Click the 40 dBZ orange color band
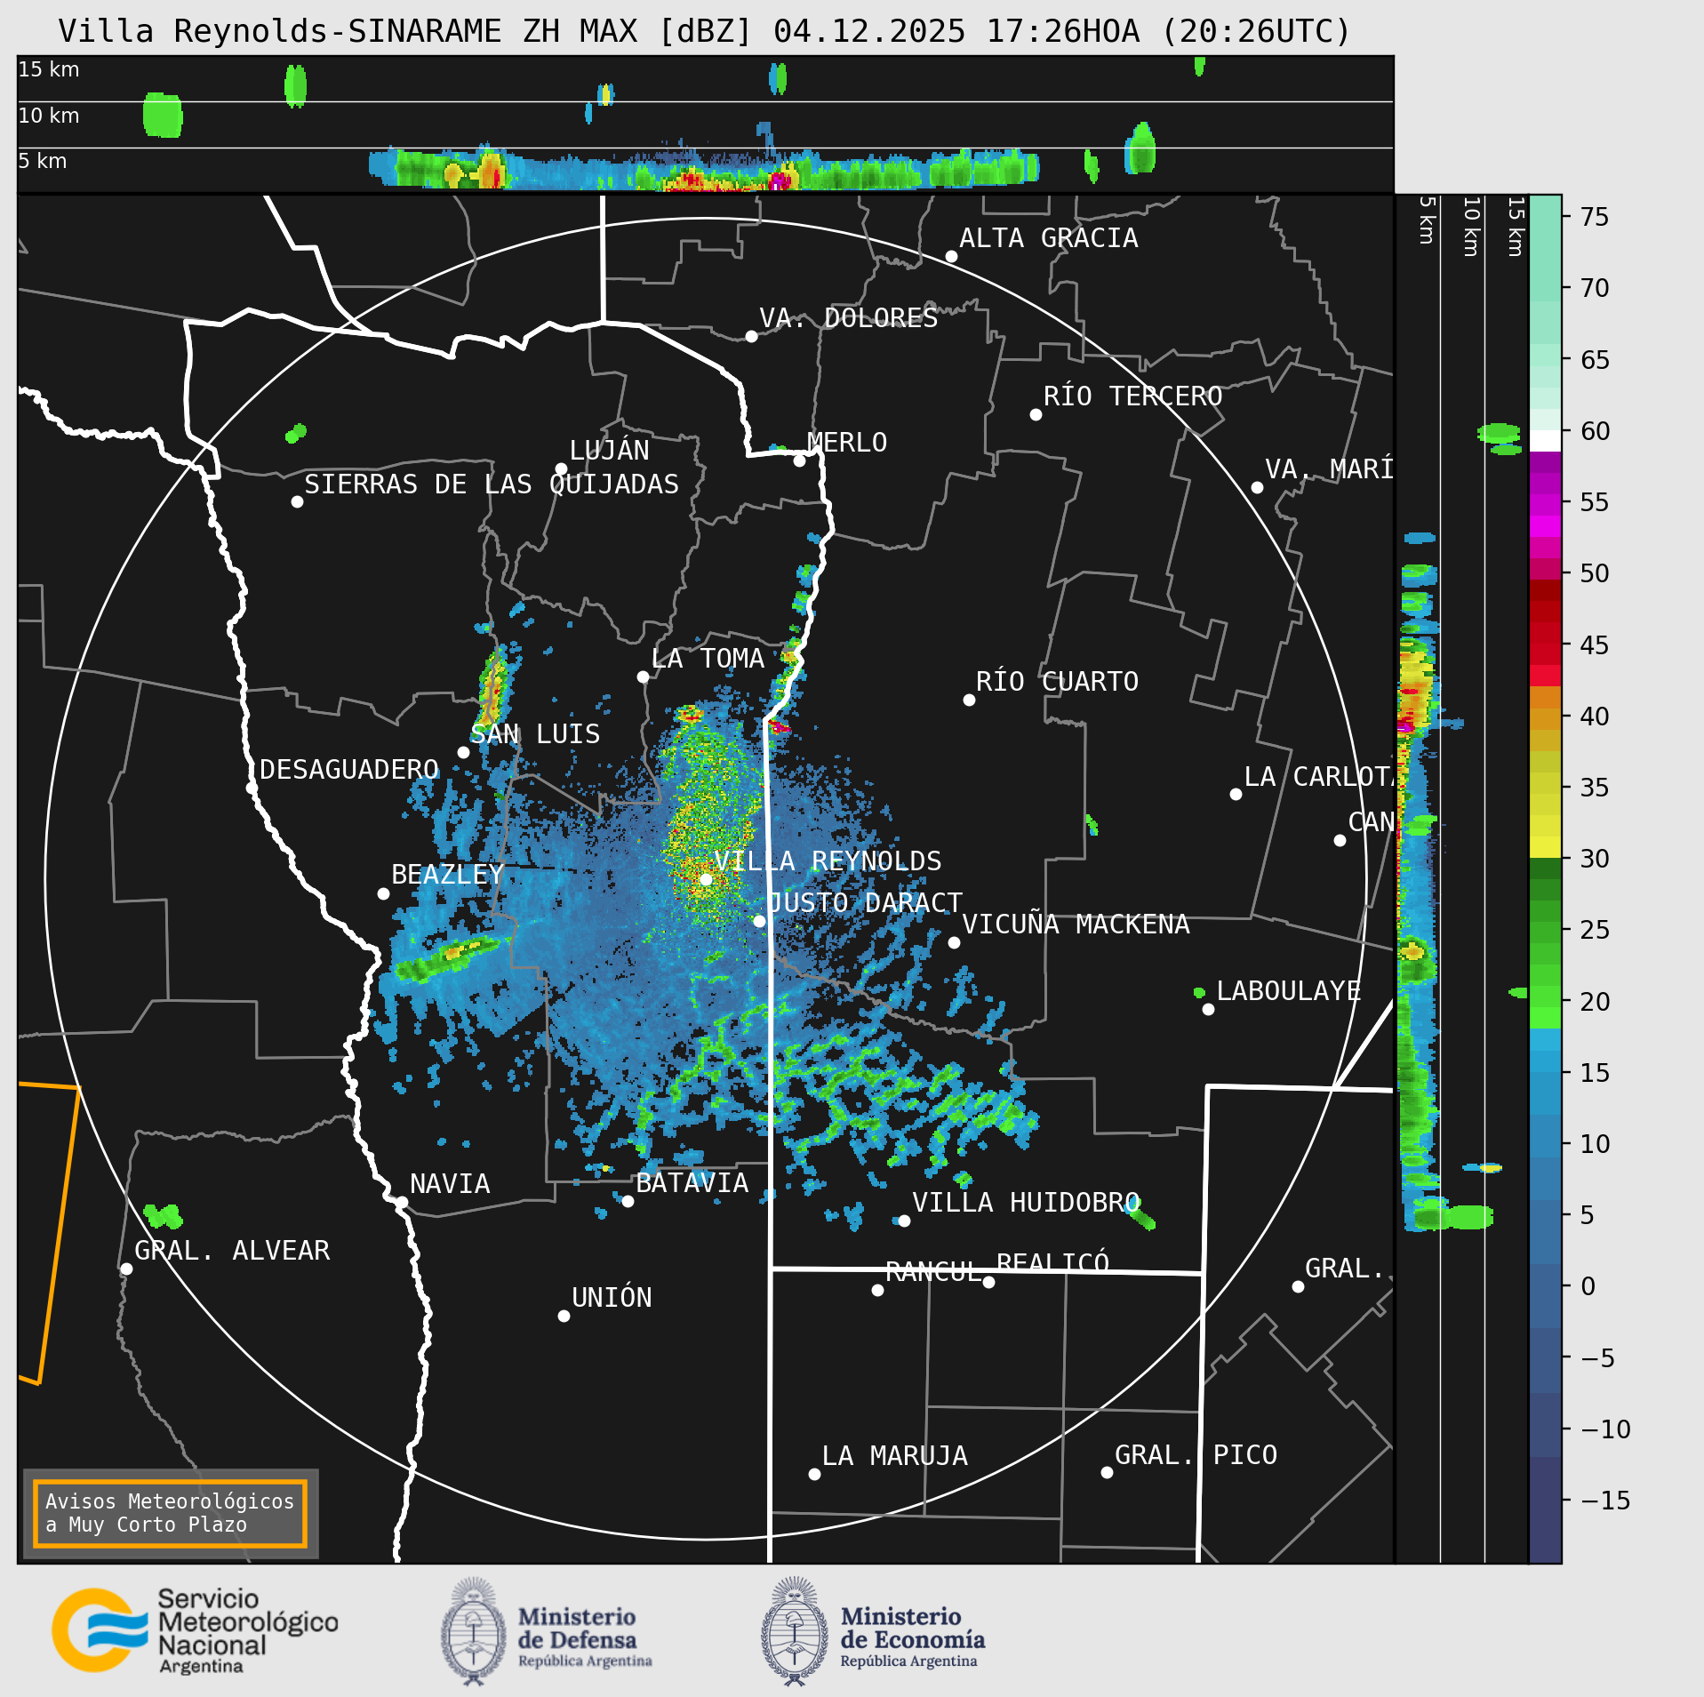The width and height of the screenshot is (1704, 1697). coord(1545,718)
